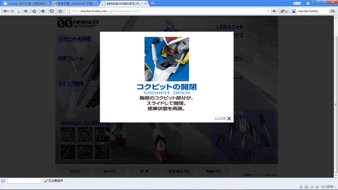This screenshot has width=338, height=190.
Task: Close the find bar with the blue X
Action: [3, 181]
